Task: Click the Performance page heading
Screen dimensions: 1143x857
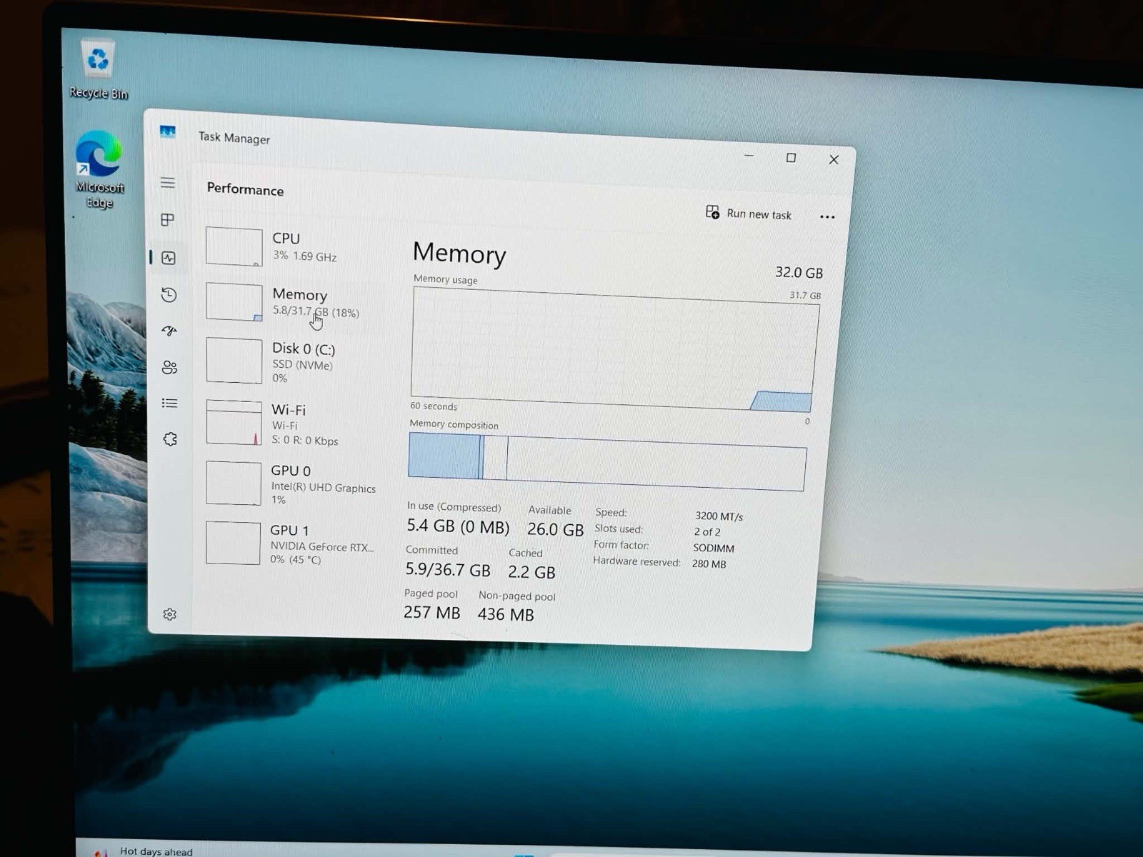Action: [x=245, y=189]
